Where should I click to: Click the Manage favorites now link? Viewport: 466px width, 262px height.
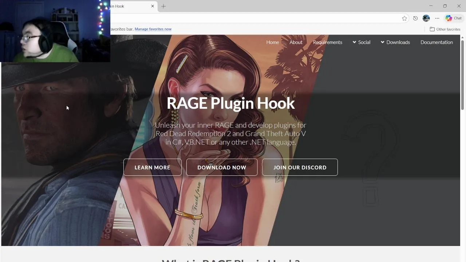153,29
